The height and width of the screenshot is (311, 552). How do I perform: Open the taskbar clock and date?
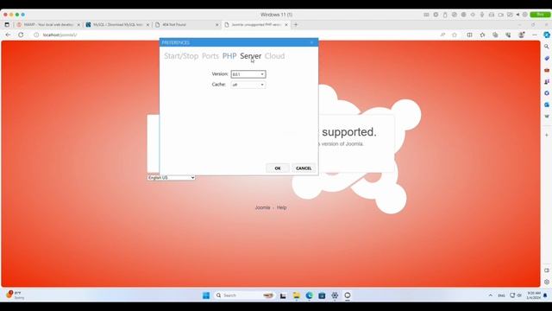pos(534,295)
